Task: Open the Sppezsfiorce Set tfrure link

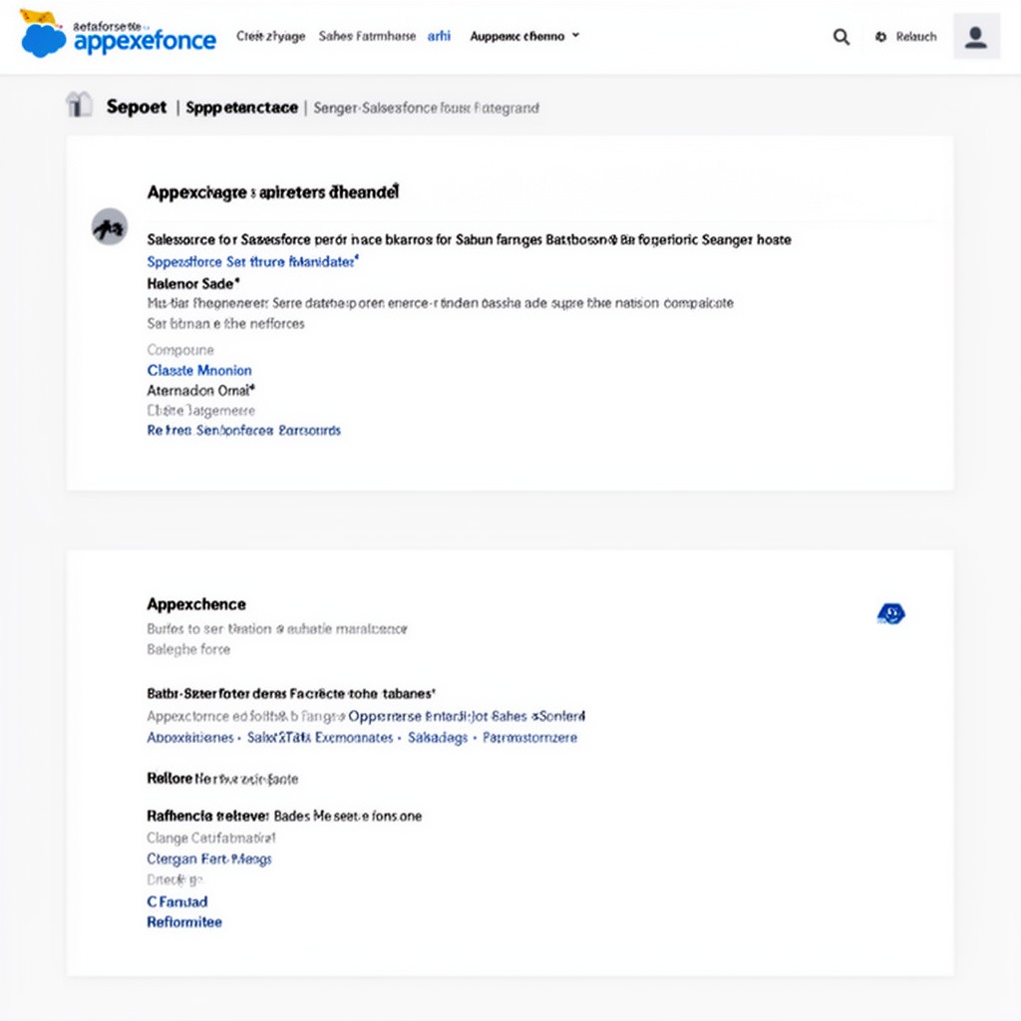Action: (252, 262)
